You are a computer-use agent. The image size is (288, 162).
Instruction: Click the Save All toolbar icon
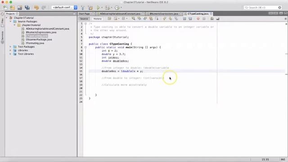coord(27,8)
